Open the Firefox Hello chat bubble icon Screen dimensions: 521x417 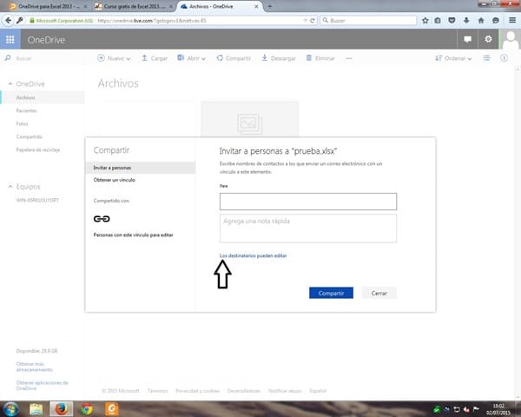(496, 20)
